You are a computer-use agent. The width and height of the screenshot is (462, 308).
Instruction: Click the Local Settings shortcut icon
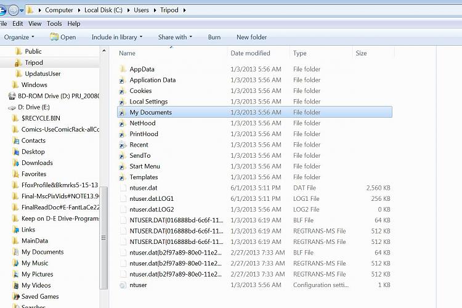(123, 102)
